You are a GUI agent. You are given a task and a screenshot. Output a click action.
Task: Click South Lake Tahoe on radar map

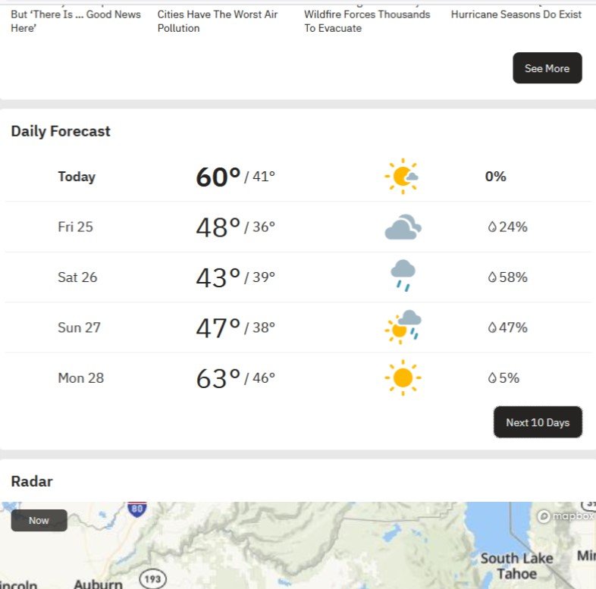pyautogui.click(x=516, y=566)
